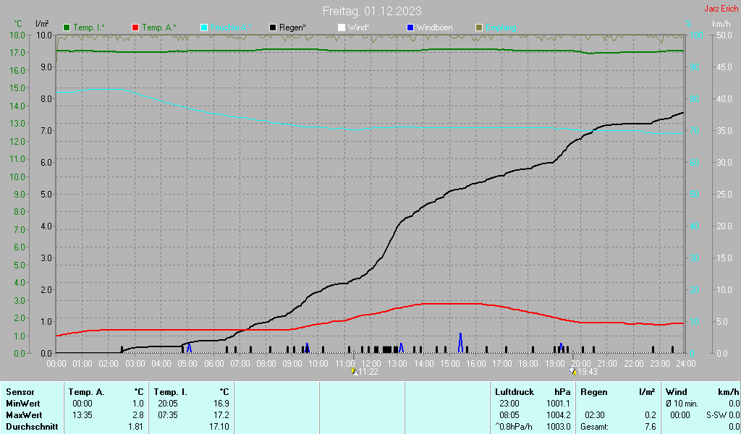Click the moon icon beside 11:22
Screen dimensions: 741x434
pyautogui.click(x=354, y=372)
